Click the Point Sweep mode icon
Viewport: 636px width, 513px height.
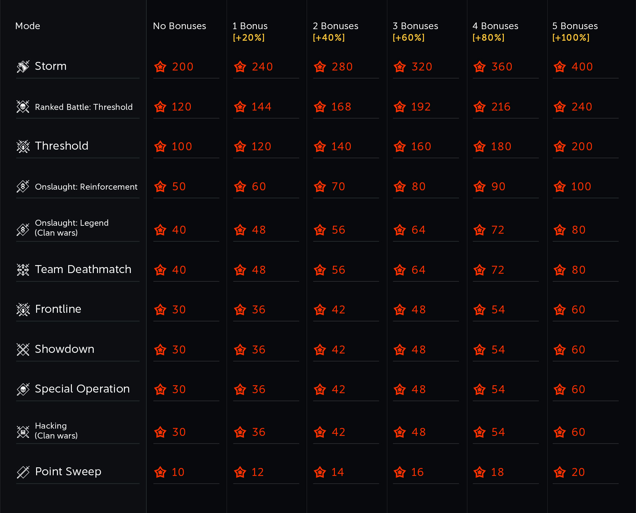pos(23,472)
